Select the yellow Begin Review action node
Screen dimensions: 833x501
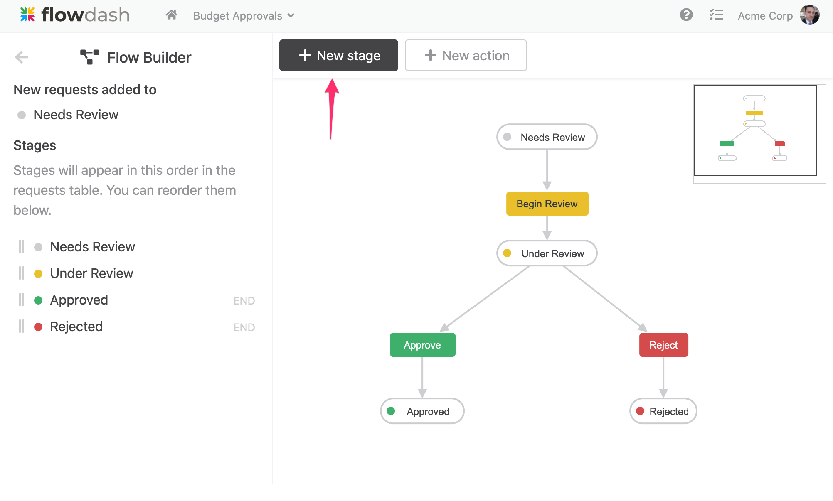pyautogui.click(x=547, y=204)
